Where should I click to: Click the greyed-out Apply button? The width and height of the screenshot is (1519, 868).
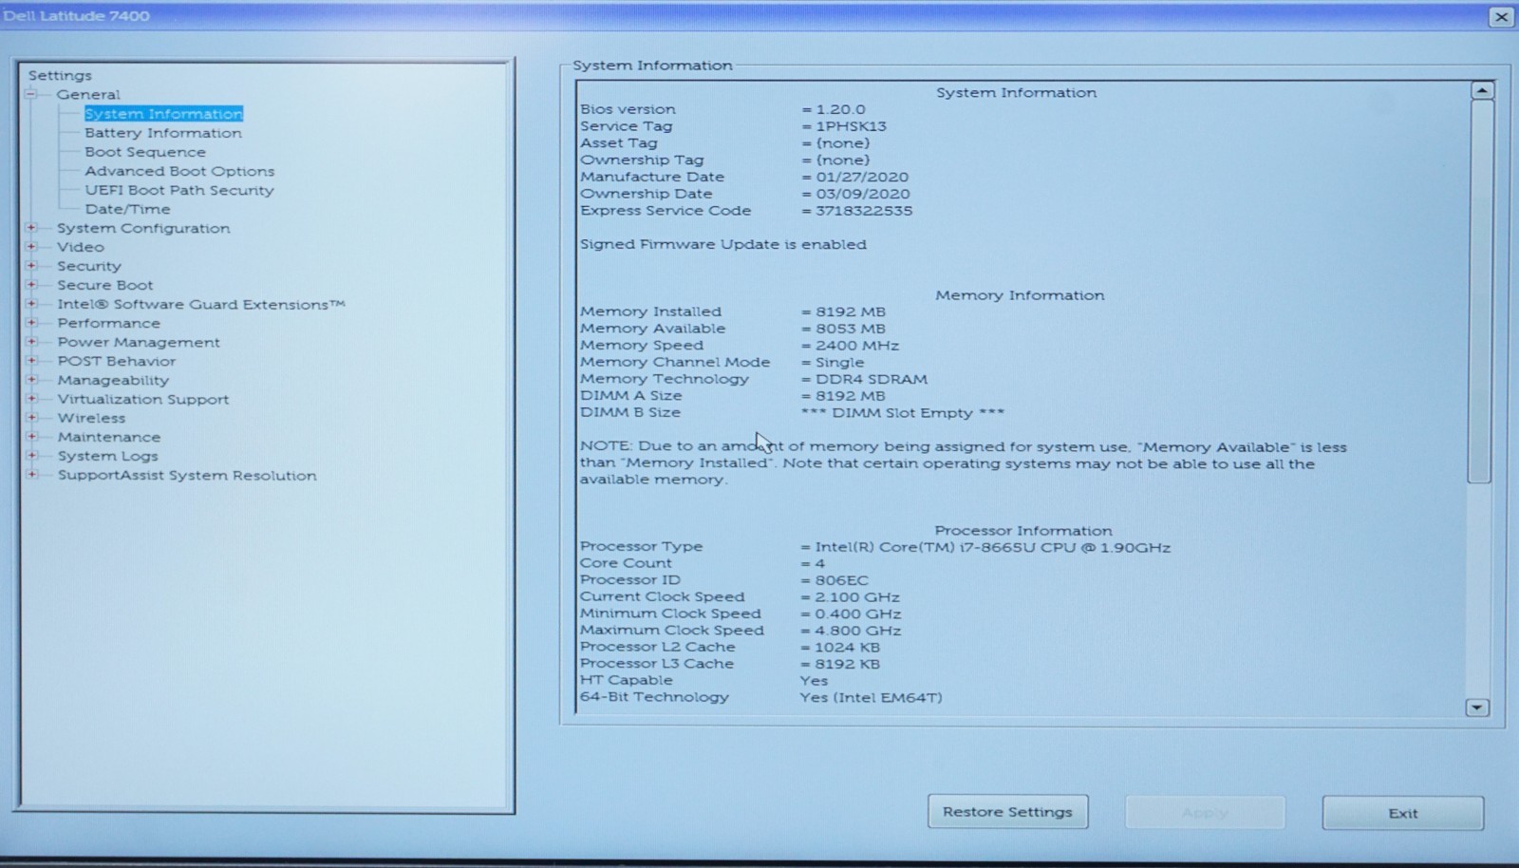tap(1205, 813)
